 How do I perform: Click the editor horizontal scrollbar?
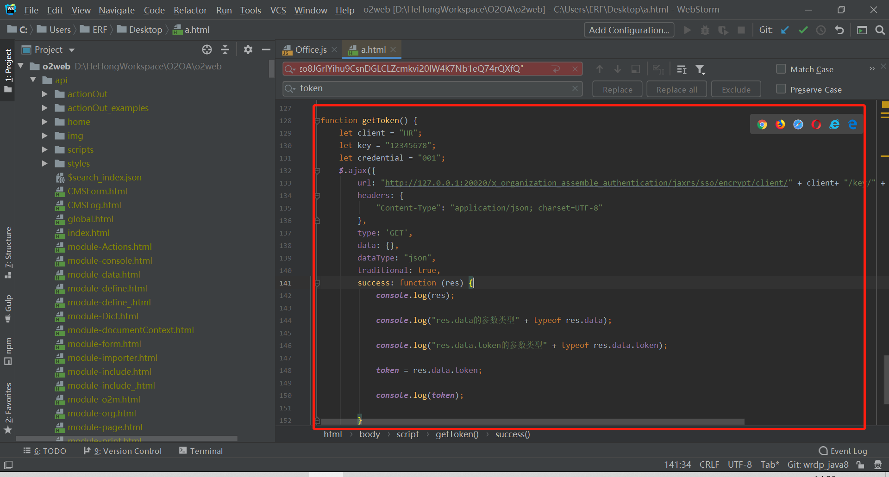[x=532, y=422]
